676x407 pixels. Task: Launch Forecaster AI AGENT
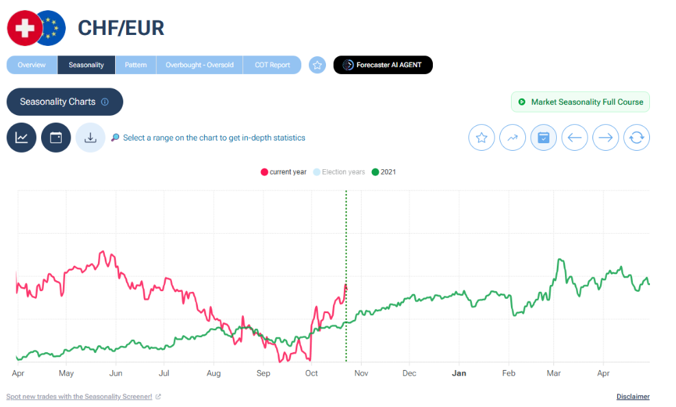tap(383, 65)
